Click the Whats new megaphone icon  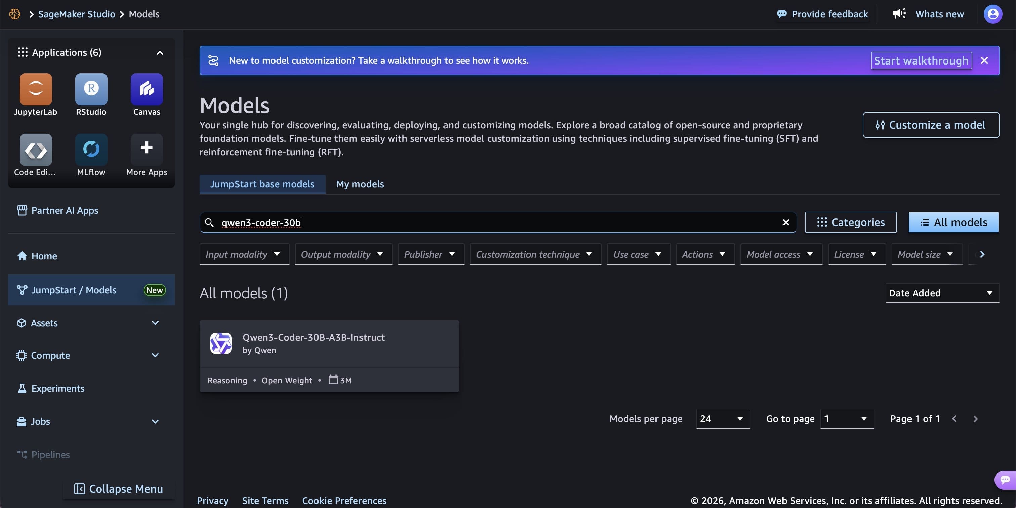(x=899, y=14)
